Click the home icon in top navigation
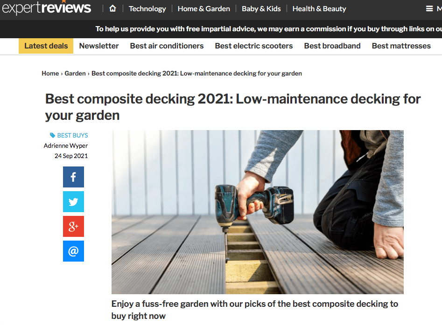 pos(112,9)
